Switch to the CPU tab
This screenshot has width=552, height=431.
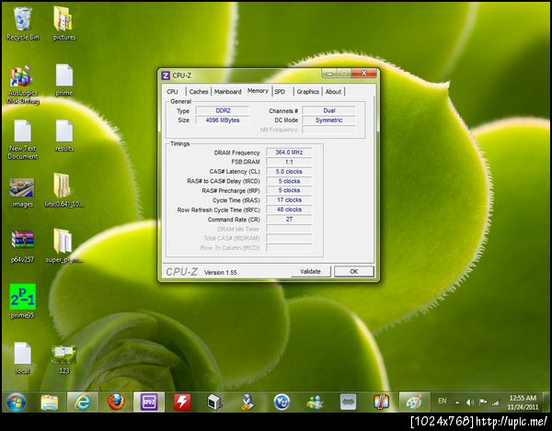pos(172,91)
